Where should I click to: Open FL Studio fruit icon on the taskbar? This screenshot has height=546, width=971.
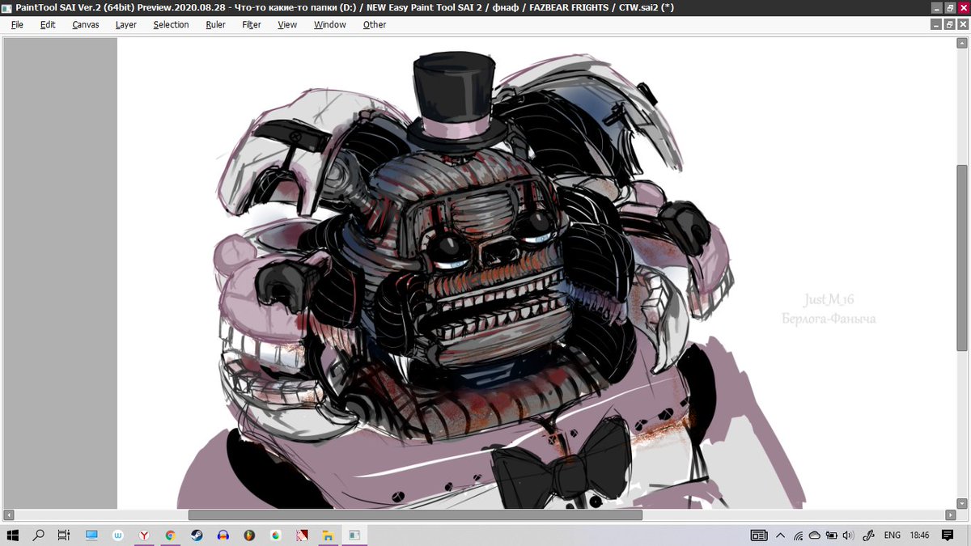(x=249, y=535)
